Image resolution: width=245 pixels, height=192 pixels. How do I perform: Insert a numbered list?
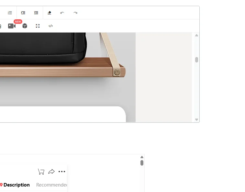pos(10,13)
